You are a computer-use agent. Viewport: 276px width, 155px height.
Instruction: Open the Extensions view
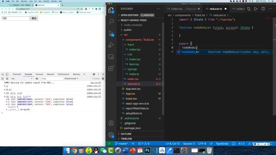coord(111,68)
